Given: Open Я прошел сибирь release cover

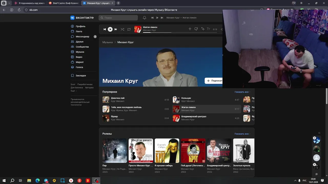Looking at the screenshot, I should coord(167,151).
